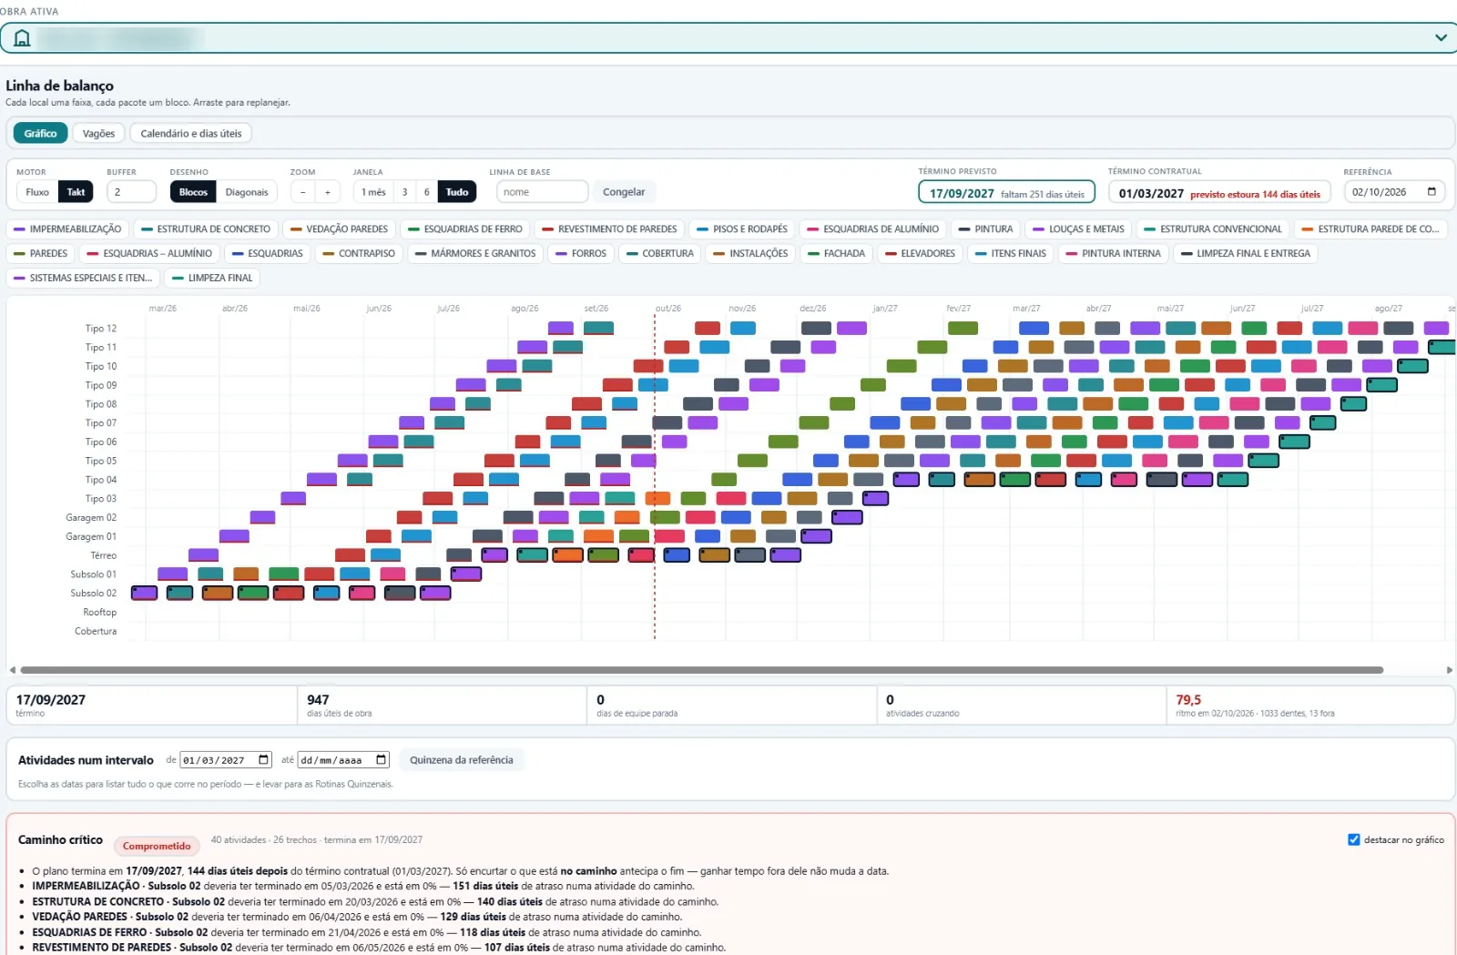
Task: Open the Referência date calendar picker icon
Action: tap(1432, 192)
